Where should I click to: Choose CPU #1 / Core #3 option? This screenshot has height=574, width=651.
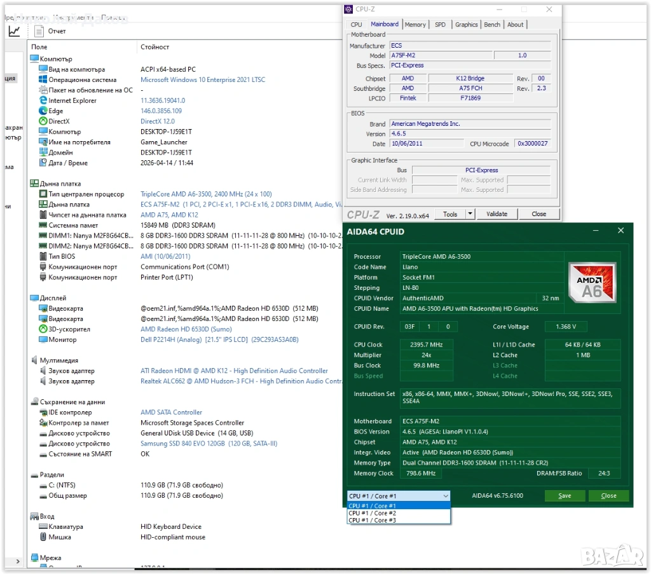[373, 521]
